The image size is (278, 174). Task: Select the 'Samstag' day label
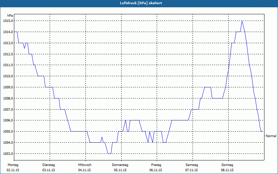192,165
